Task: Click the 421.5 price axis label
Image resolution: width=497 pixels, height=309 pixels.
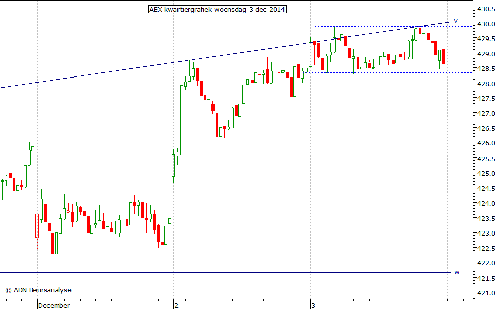Action: pos(486,278)
